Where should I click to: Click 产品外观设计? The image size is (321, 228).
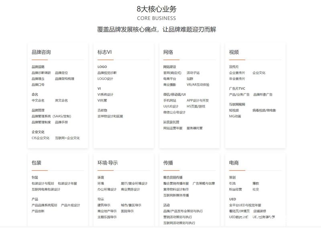click(x=71, y=205)
